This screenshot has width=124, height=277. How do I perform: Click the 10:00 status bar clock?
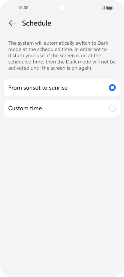point(23,8)
